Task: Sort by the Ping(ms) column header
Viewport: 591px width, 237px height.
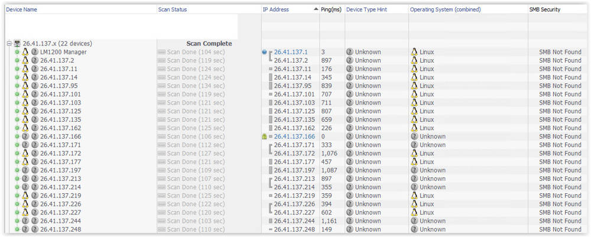Action: click(330, 9)
